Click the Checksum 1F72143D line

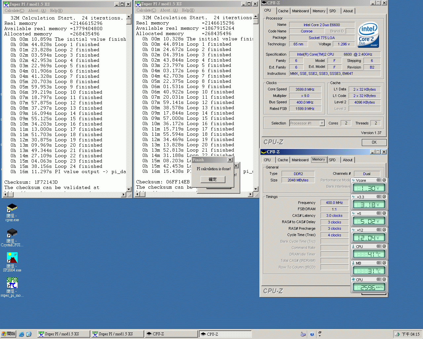31,182
